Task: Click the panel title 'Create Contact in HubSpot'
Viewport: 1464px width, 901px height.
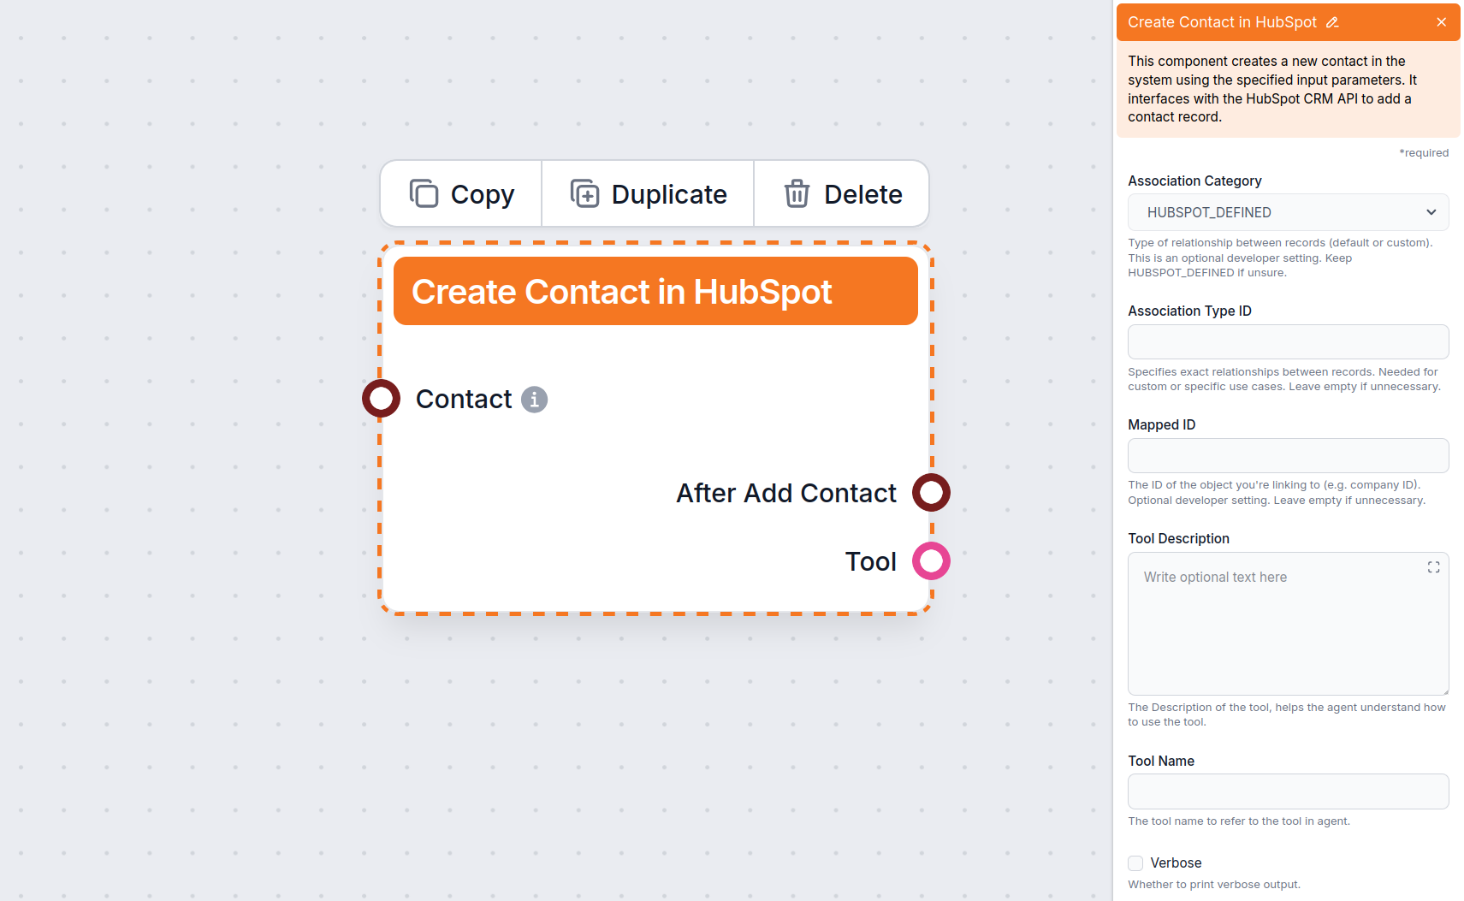Action: (1222, 22)
